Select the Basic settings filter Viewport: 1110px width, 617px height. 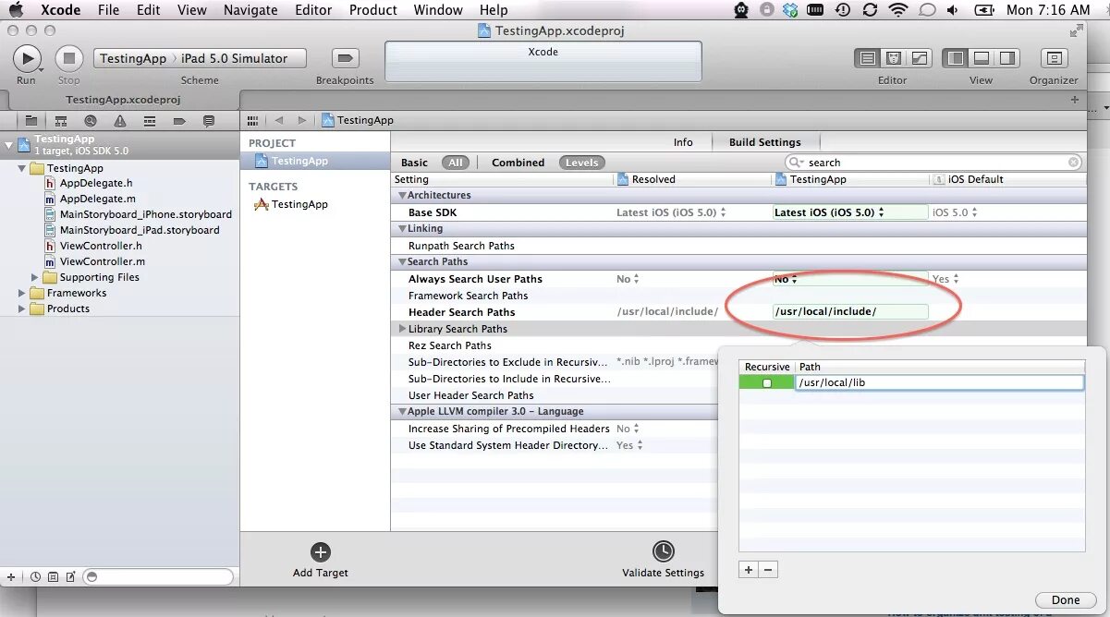pyautogui.click(x=414, y=163)
